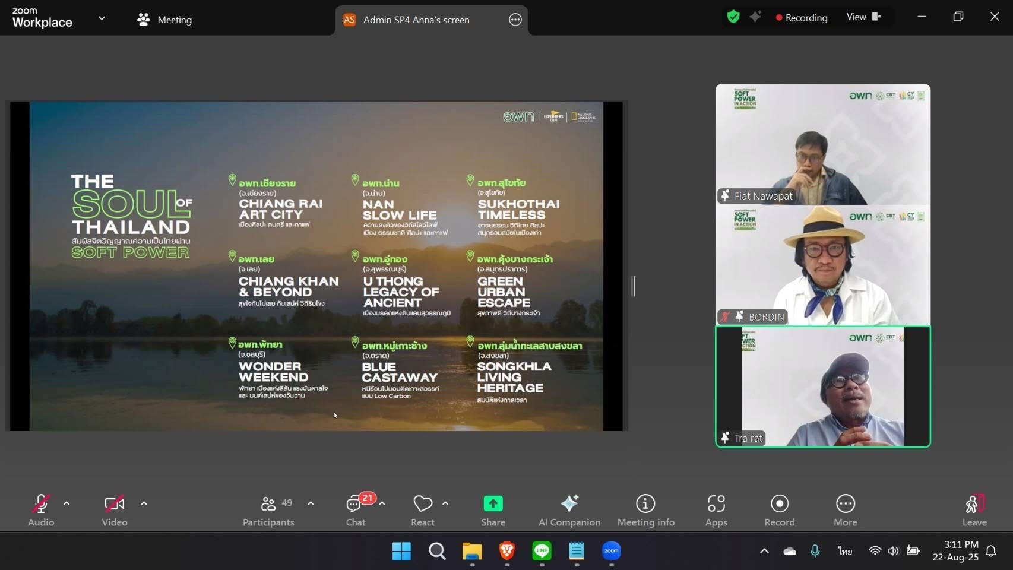1013x570 pixels.
Task: Open clock showing 3:11 PM
Action: tap(955, 551)
